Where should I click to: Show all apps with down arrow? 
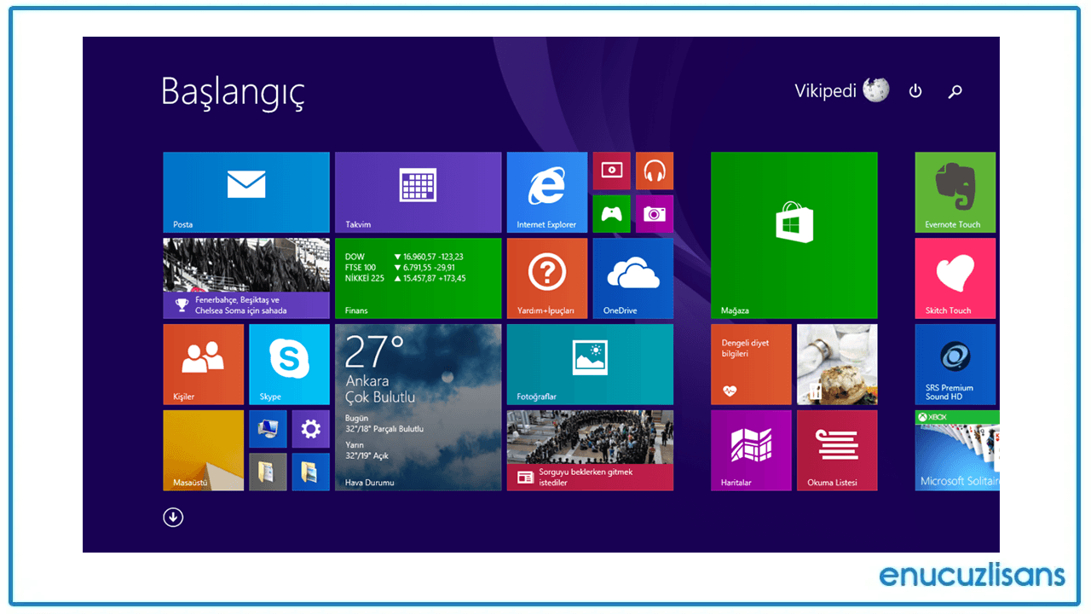[173, 517]
